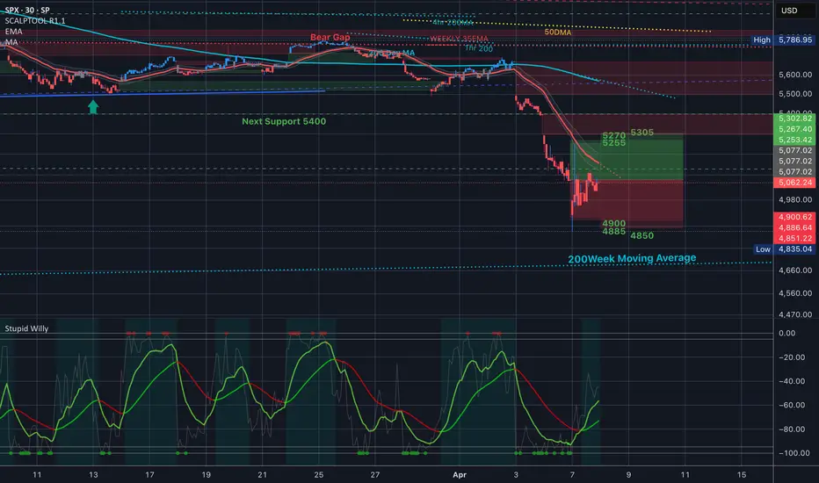Screen dimensions: 819x483
Task: Click the 5,267.40 green price tag
Action: tap(794, 129)
